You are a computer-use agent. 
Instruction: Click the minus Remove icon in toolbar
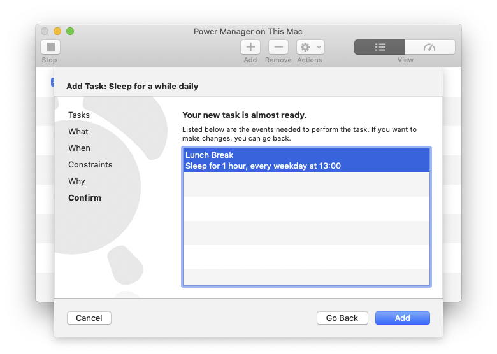click(x=278, y=47)
